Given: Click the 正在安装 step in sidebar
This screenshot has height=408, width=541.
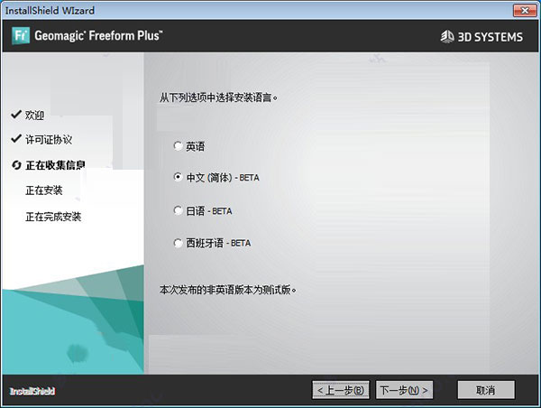Looking at the screenshot, I should (44, 190).
